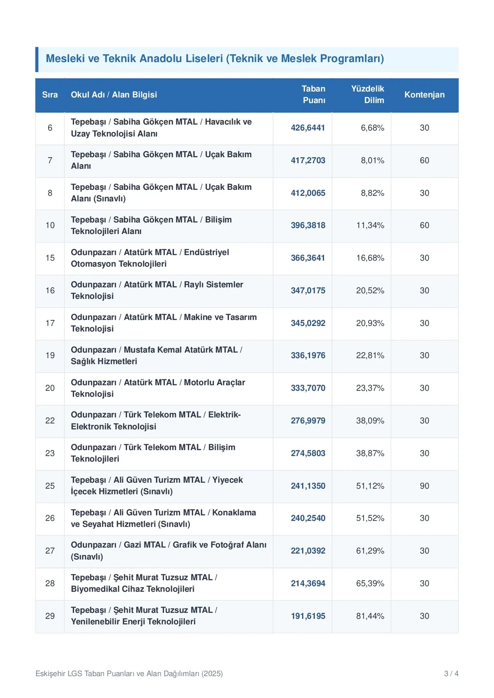Click the base score 426,6441
The height and width of the screenshot is (698, 494).
(308, 128)
